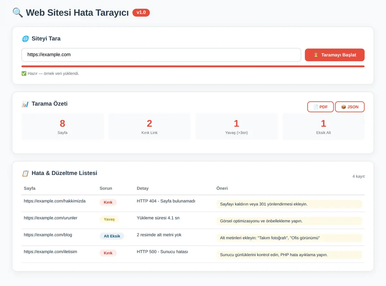Export the results with JSON button
Screen dimensions: 386x286
350,107
